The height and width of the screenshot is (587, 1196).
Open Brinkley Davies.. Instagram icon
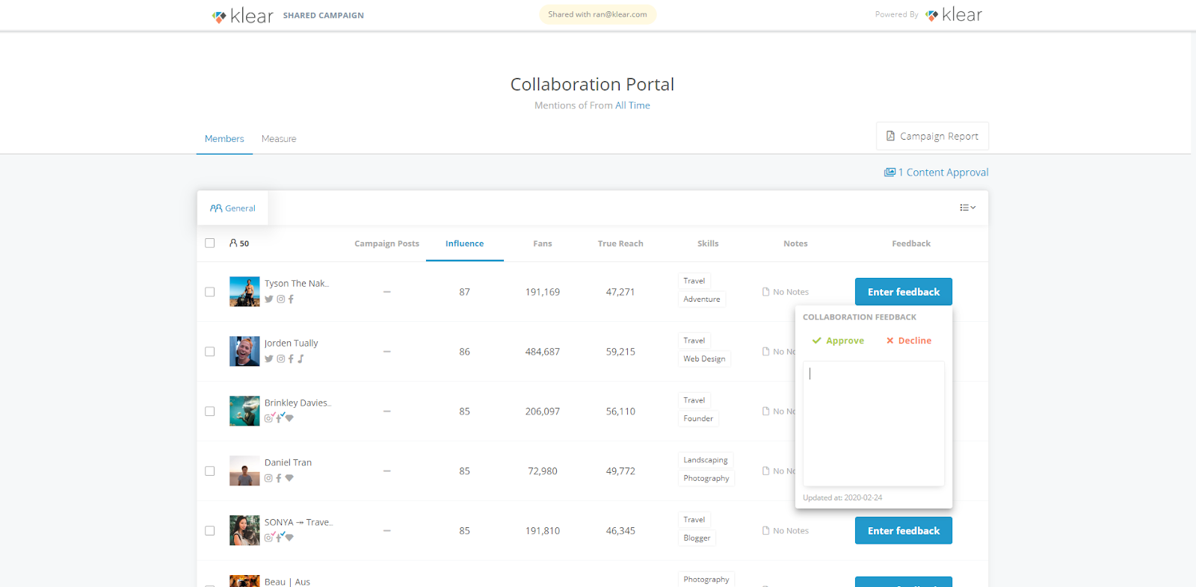pos(268,418)
